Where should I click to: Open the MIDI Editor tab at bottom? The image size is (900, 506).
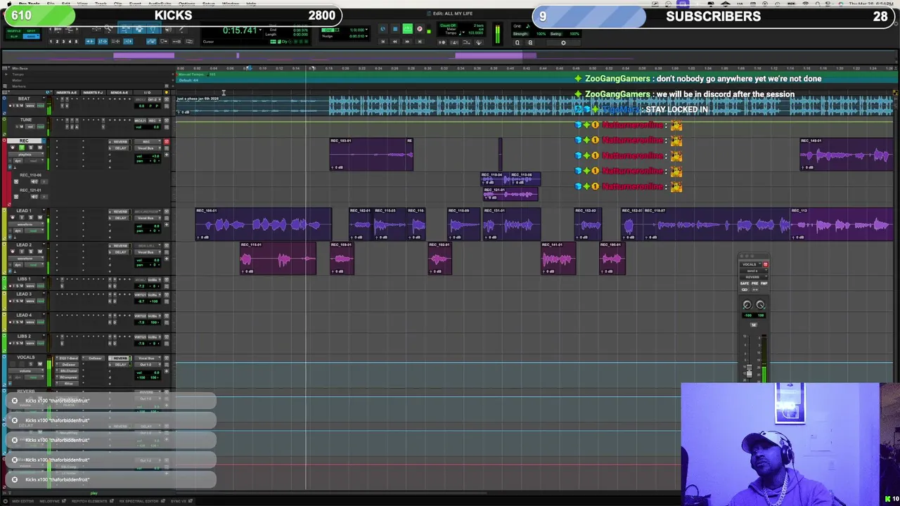tap(22, 501)
